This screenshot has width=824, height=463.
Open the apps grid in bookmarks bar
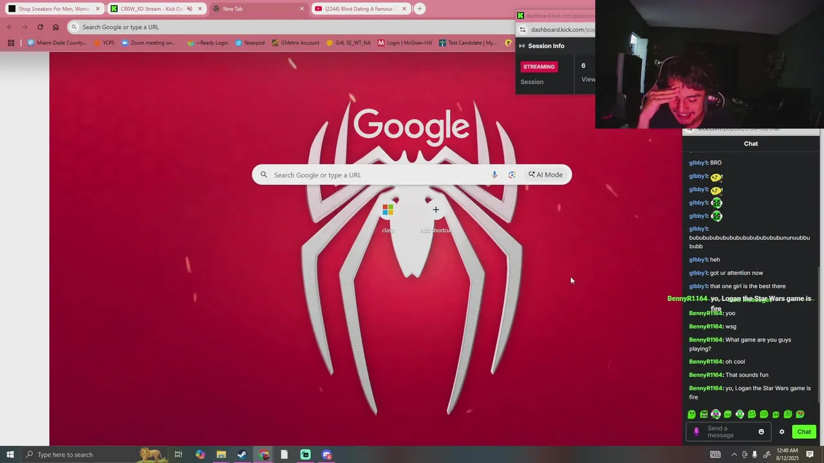click(x=11, y=43)
